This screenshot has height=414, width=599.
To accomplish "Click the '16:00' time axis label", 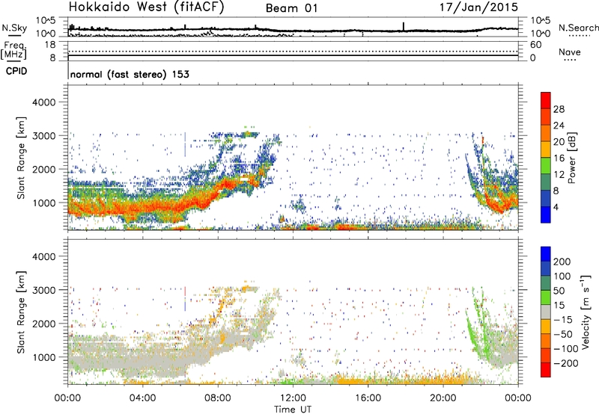I will [368, 398].
